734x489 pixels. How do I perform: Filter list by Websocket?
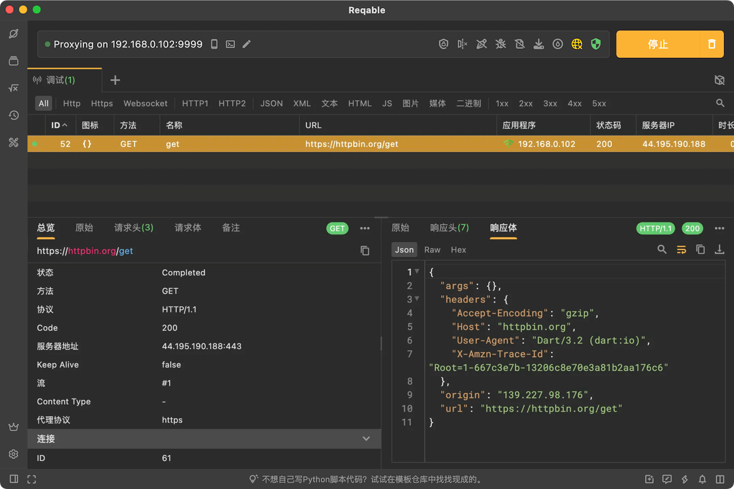coord(146,104)
